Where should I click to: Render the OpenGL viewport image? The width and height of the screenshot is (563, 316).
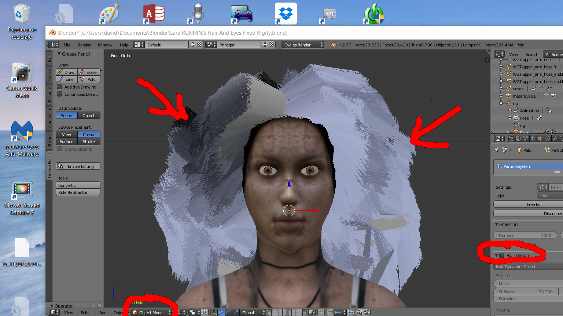(x=359, y=312)
